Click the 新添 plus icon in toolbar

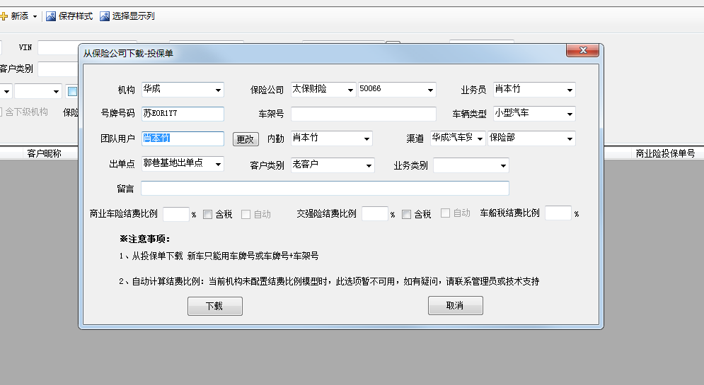(x=4, y=16)
